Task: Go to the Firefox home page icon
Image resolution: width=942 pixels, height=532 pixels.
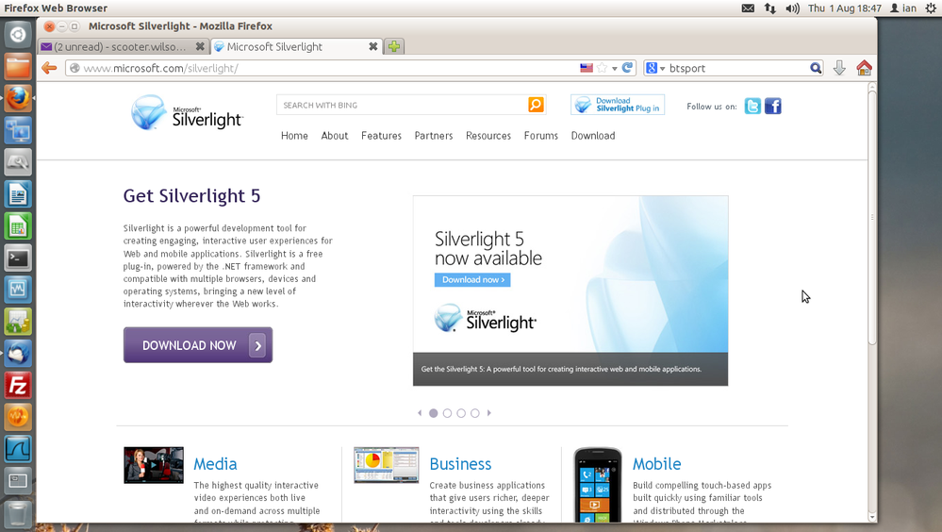Action: [x=864, y=68]
